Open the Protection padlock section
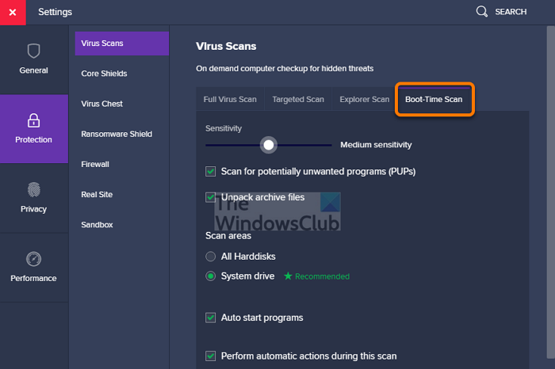The width and height of the screenshot is (555, 369). (33, 128)
